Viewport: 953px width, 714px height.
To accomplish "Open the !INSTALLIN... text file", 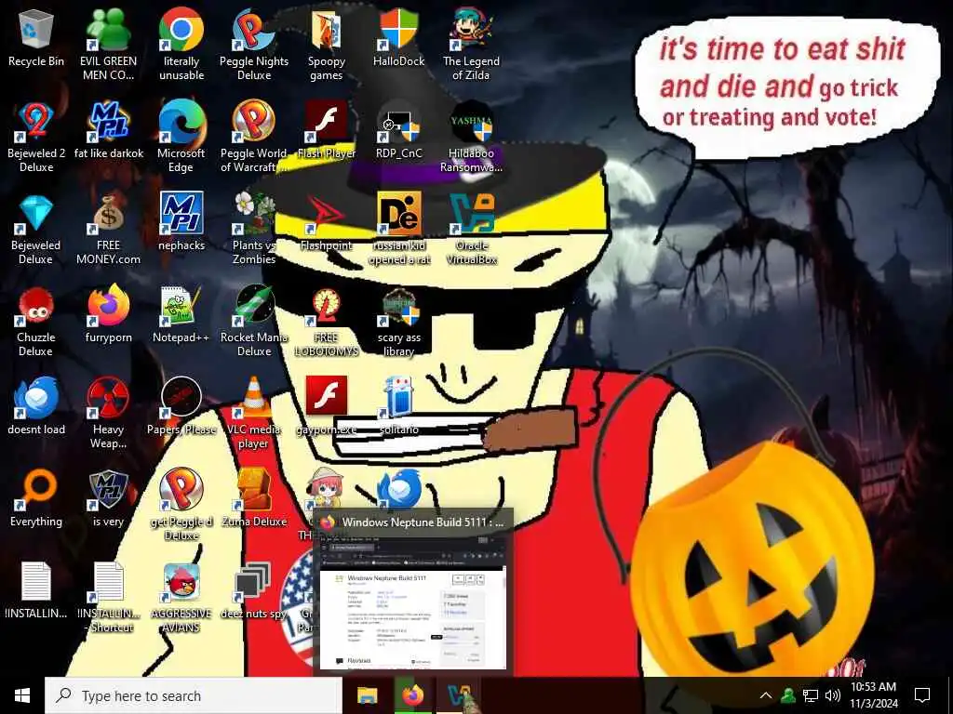I will point(36,582).
